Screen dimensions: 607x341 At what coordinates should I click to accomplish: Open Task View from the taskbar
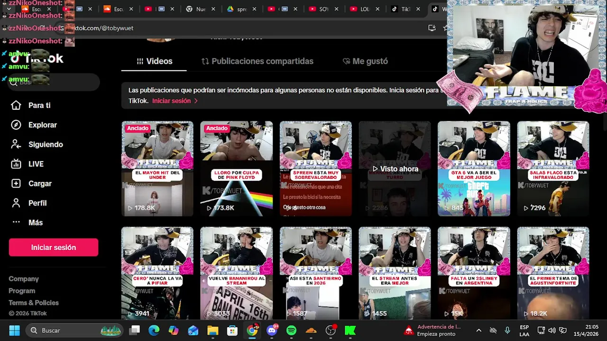coord(135,330)
